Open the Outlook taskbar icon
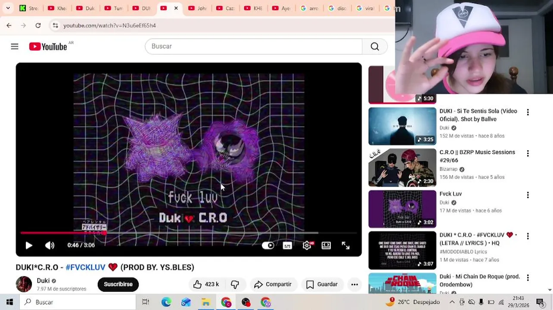This screenshot has height=310, width=553. 186,302
